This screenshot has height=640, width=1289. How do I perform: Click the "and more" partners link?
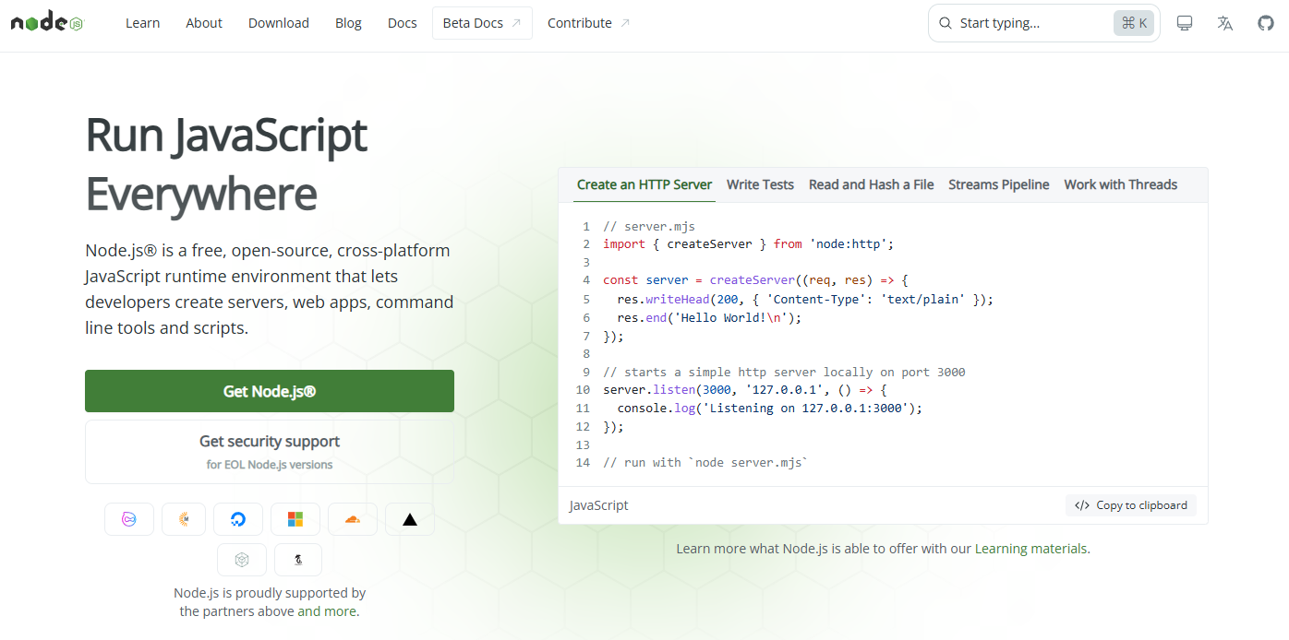coord(327,611)
